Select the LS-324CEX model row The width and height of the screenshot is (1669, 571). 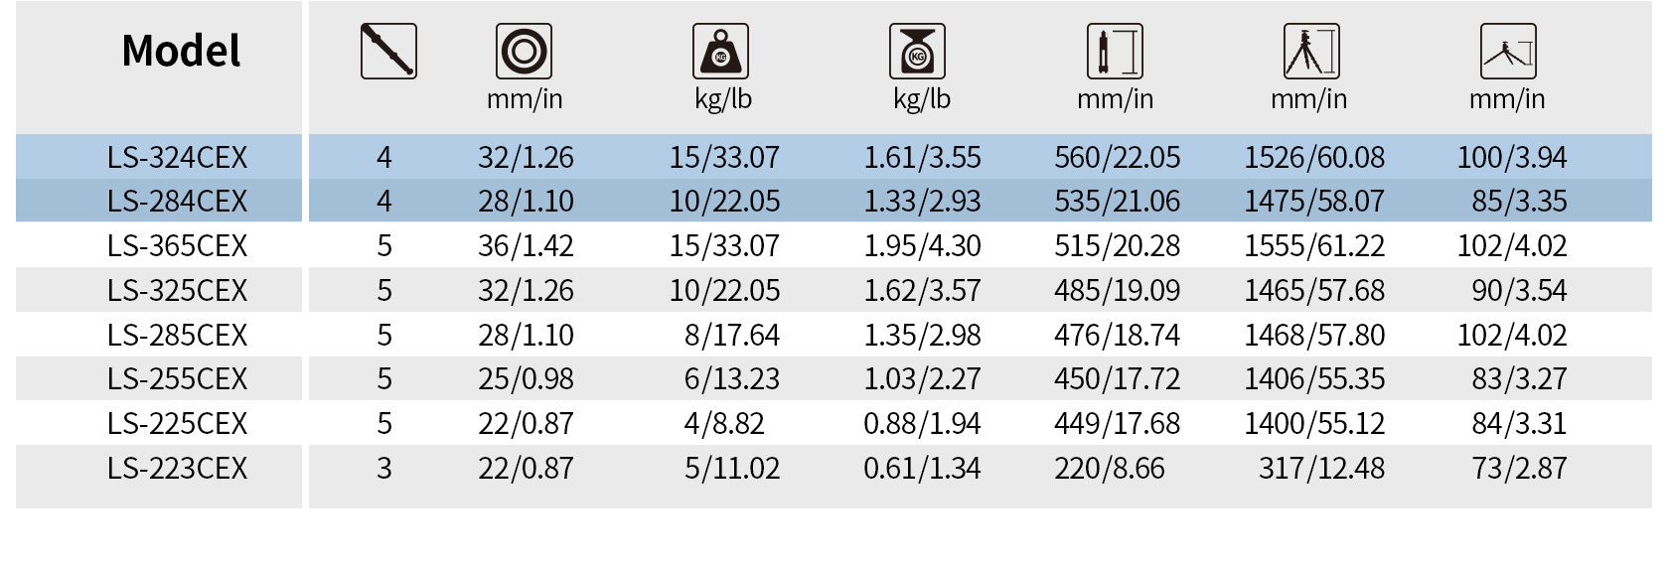(177, 157)
